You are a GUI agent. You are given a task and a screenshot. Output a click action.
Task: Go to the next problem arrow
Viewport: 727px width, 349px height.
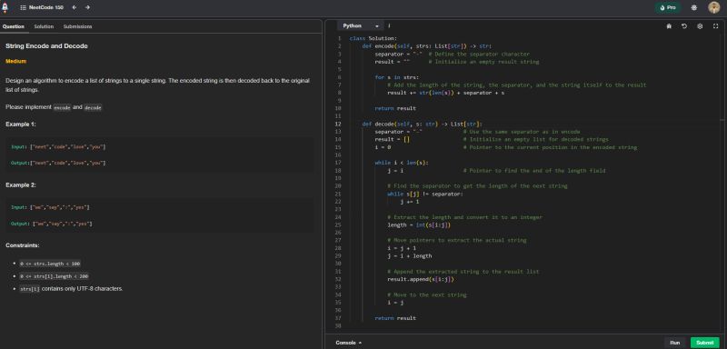87,8
